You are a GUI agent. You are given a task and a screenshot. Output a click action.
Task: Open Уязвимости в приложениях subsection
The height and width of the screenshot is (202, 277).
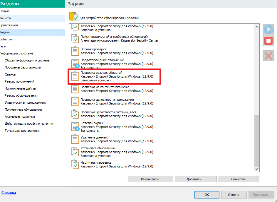[25, 103]
